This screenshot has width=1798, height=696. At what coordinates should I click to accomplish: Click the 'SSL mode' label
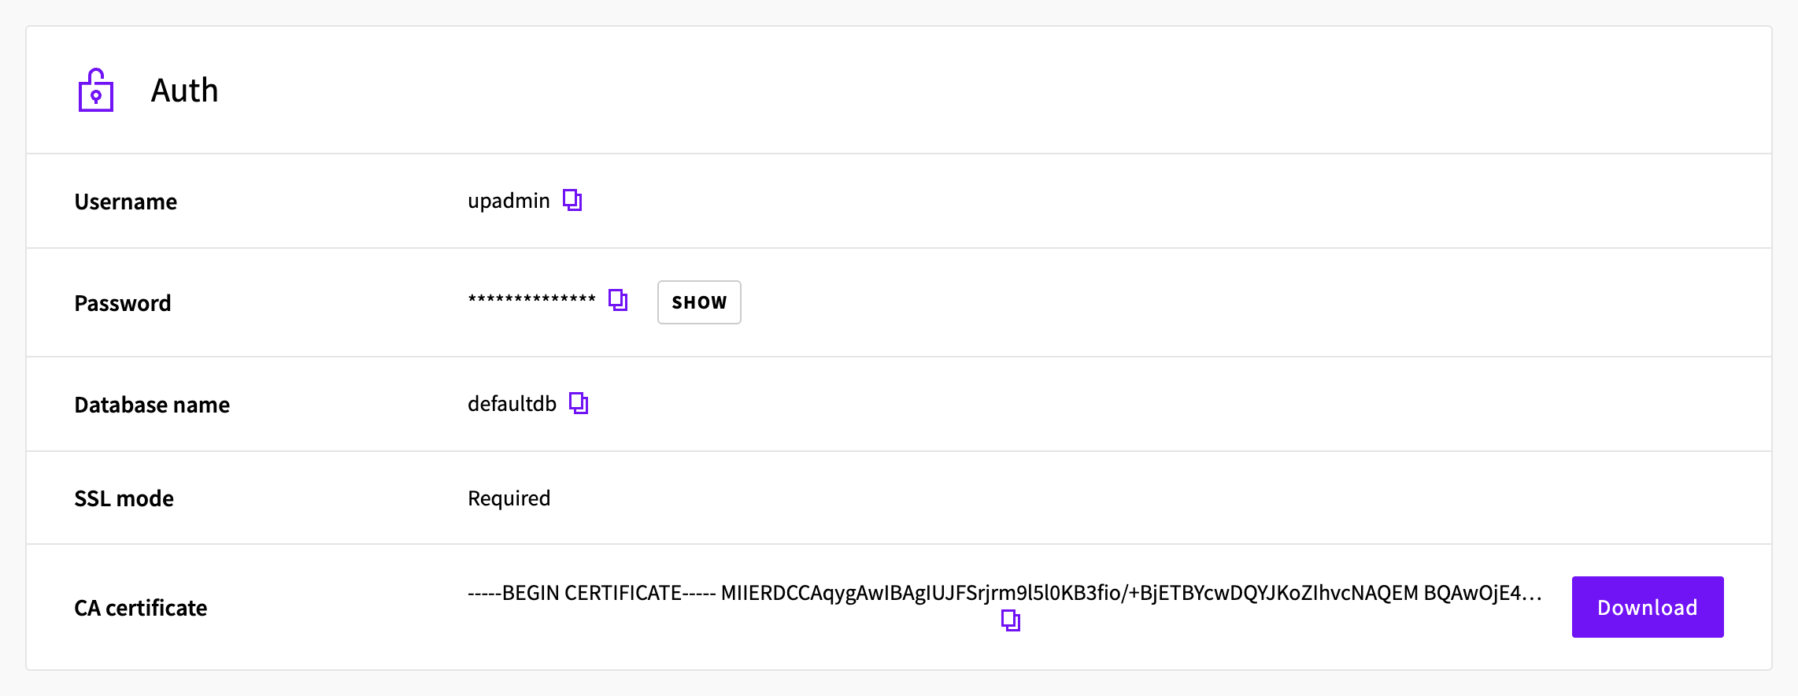(x=124, y=498)
